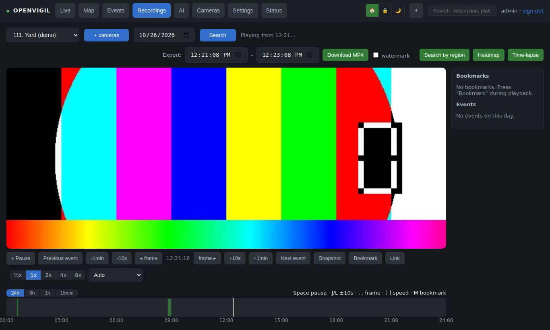Open the Live tab
The image size is (550, 330).
[x=65, y=10]
